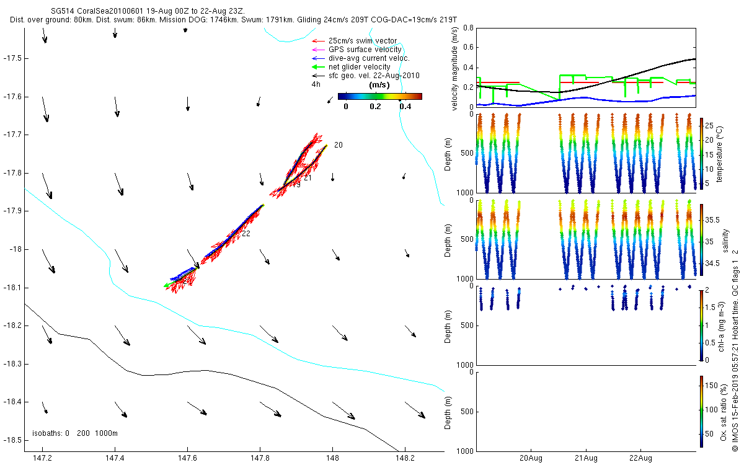
Task: Click the chl-a colorbar
Action: 702,325
